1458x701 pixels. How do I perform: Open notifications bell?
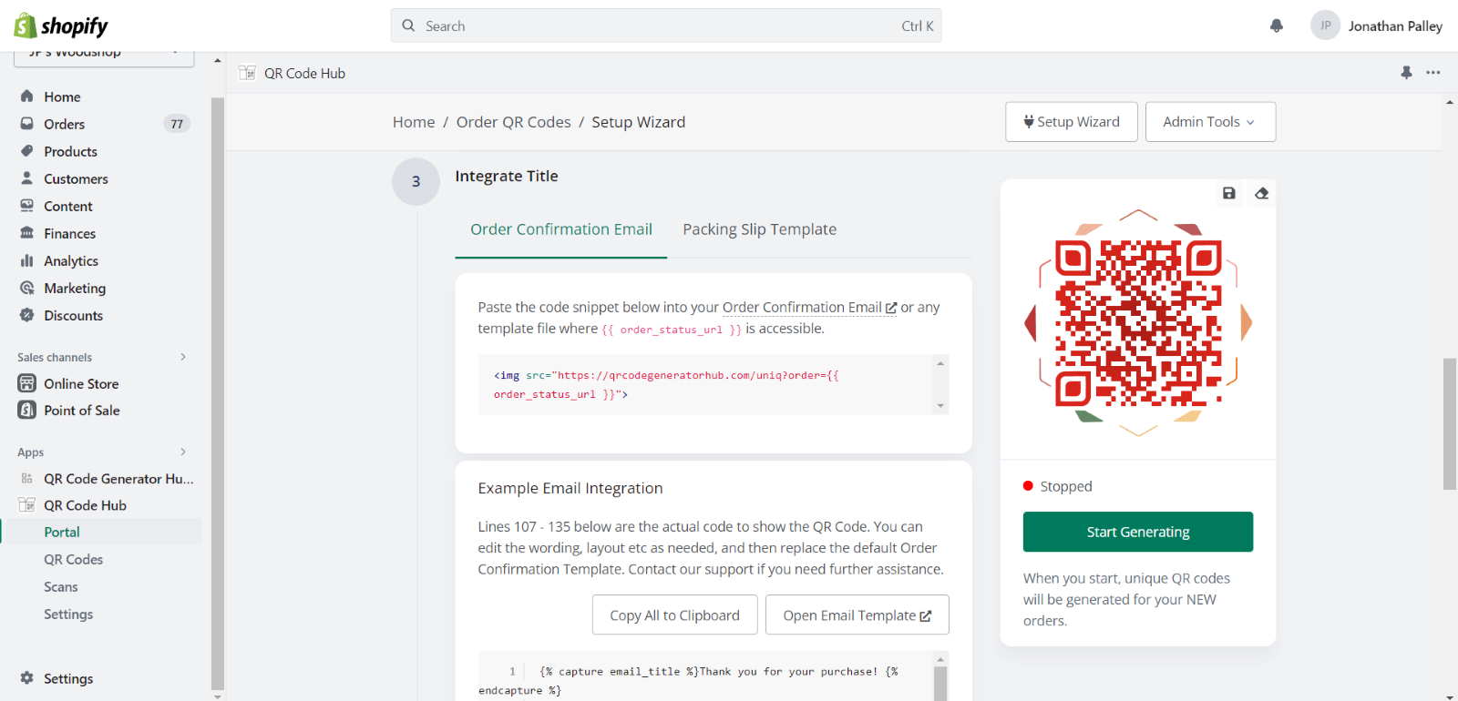1277,25
